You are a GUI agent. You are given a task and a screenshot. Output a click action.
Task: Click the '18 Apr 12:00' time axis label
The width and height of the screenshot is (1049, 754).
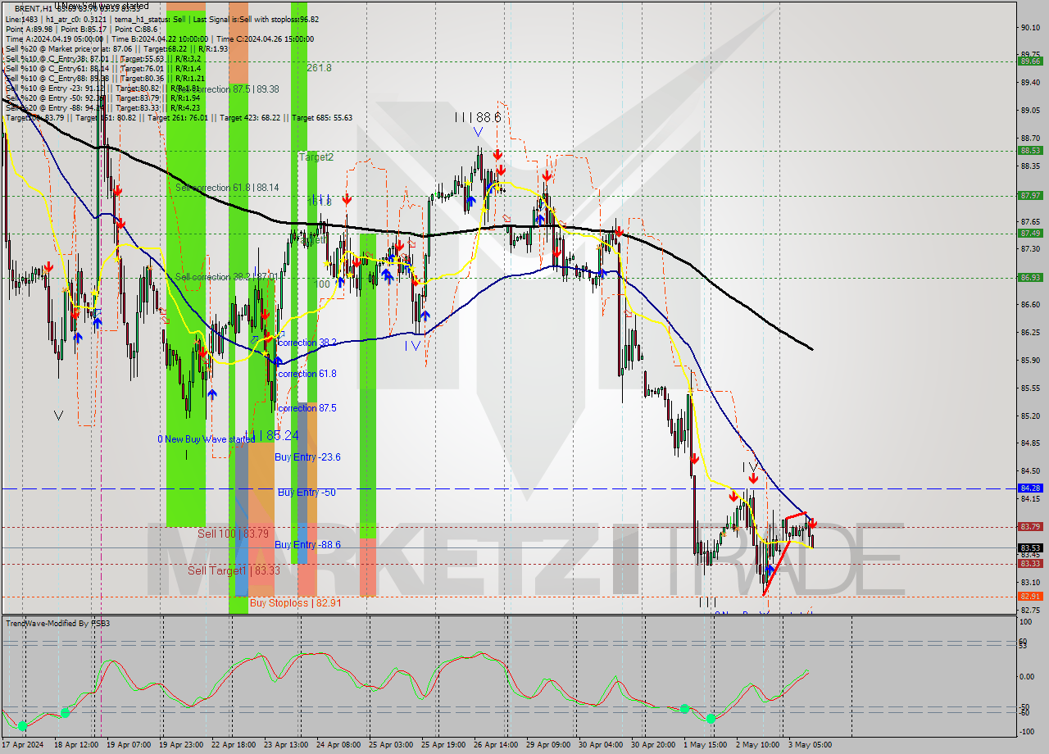tap(75, 745)
